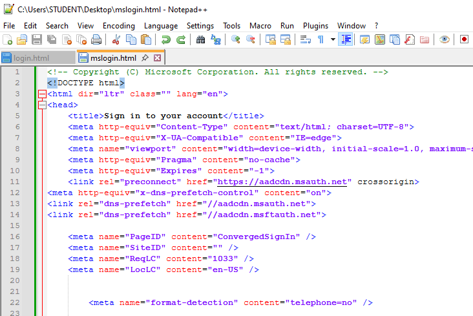Start macro recording with the red dot
Screen dimensions: 473x316
[x=464, y=39]
